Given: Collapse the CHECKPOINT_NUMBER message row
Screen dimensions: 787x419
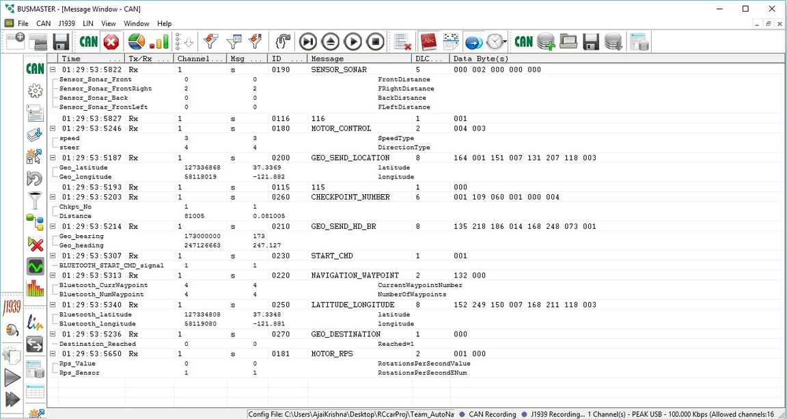Looking at the screenshot, I should click(x=53, y=197).
